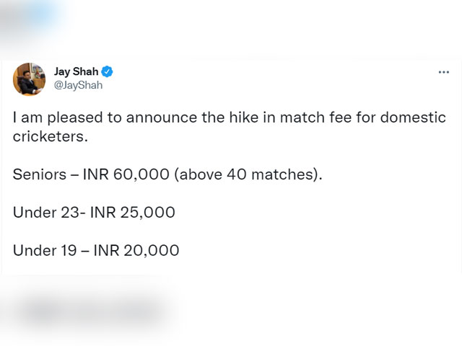Click 'INR 25,000' amount
Viewport: 462px width, 346px height.
coord(133,213)
